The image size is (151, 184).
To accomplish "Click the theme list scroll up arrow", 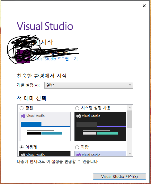I will click(130, 108).
